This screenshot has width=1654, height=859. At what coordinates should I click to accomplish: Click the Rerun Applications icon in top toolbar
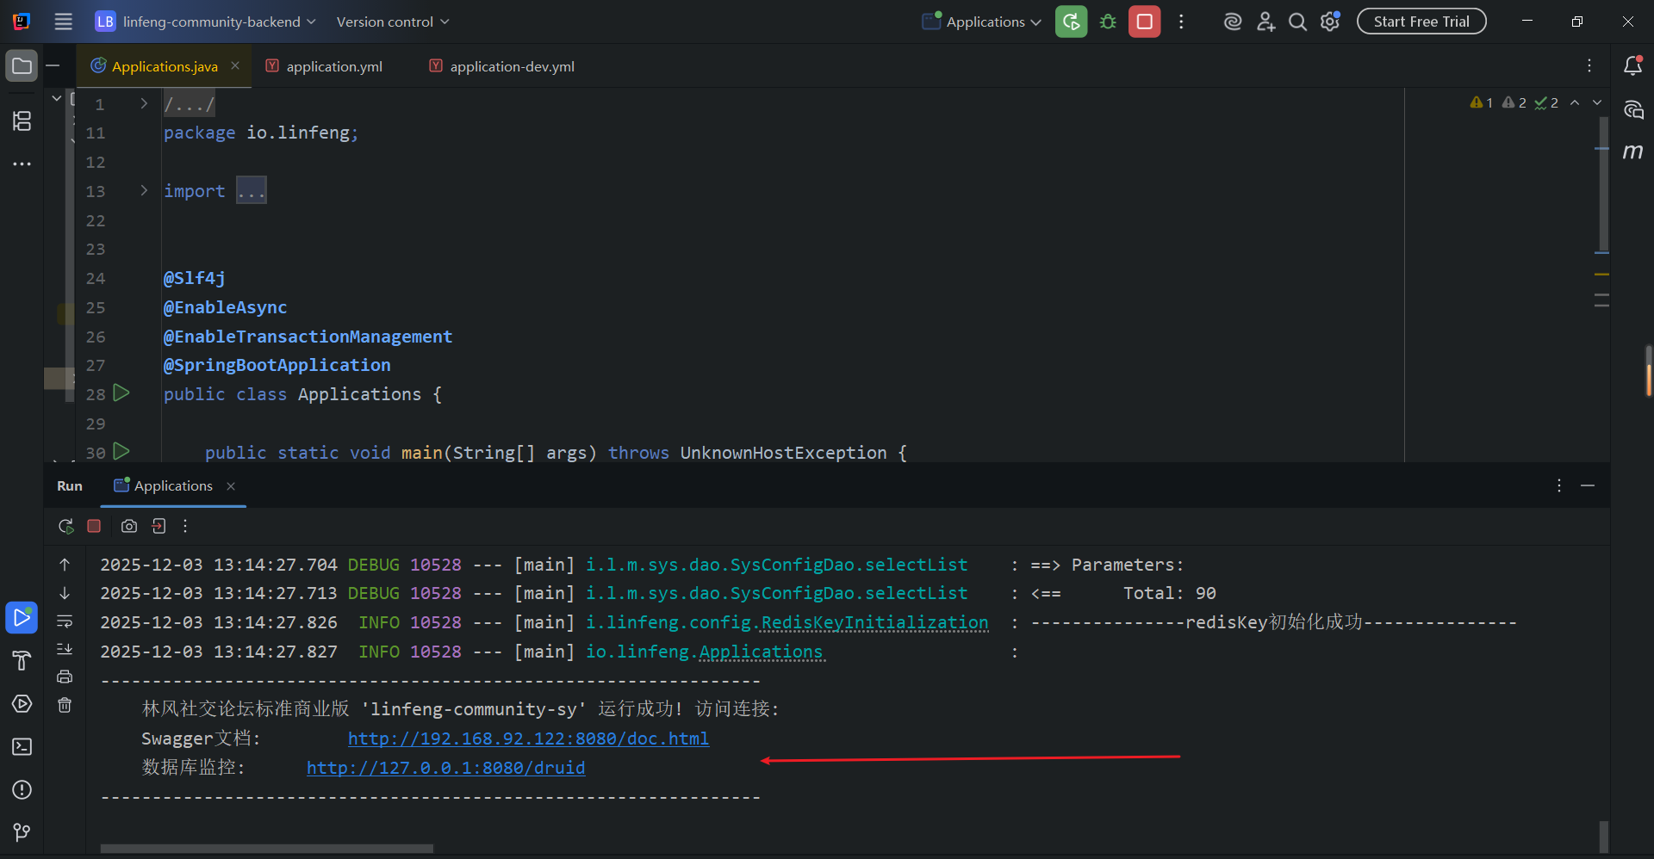(x=1071, y=22)
